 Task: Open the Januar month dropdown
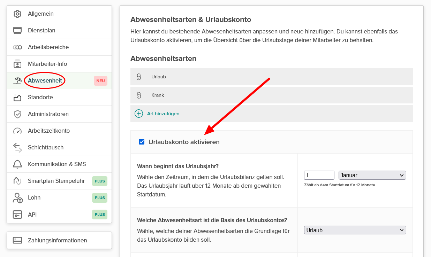(x=372, y=175)
